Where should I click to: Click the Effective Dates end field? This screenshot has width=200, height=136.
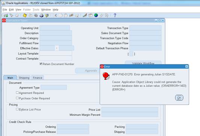pos(66,48)
